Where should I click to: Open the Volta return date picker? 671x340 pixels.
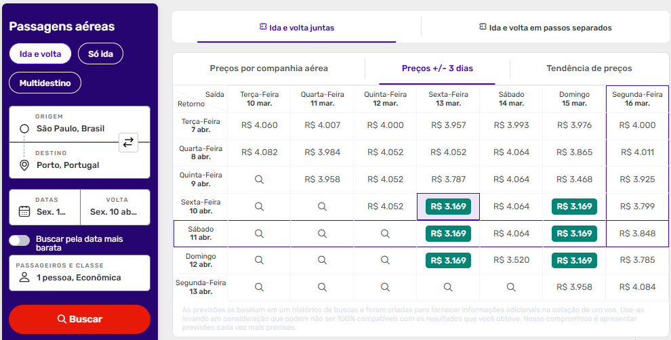[x=115, y=207]
